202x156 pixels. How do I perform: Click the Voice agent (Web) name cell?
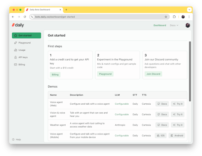pos(56,104)
